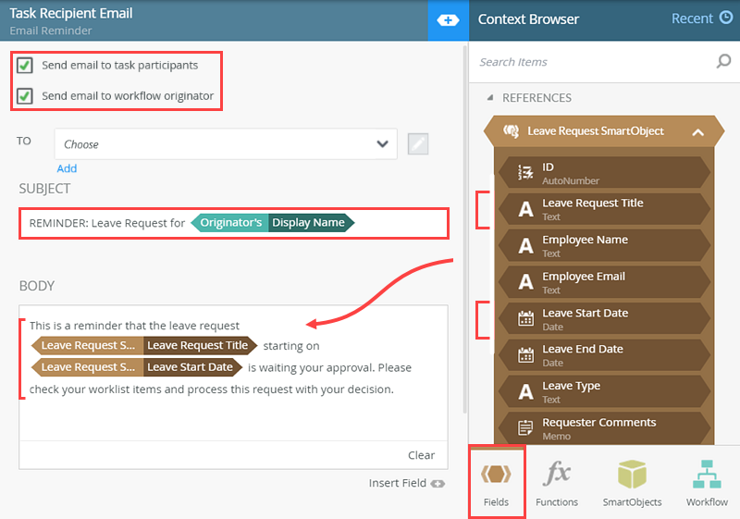This screenshot has width=740, height=519.
Task: Click the Subject input field
Action: [x=234, y=223]
